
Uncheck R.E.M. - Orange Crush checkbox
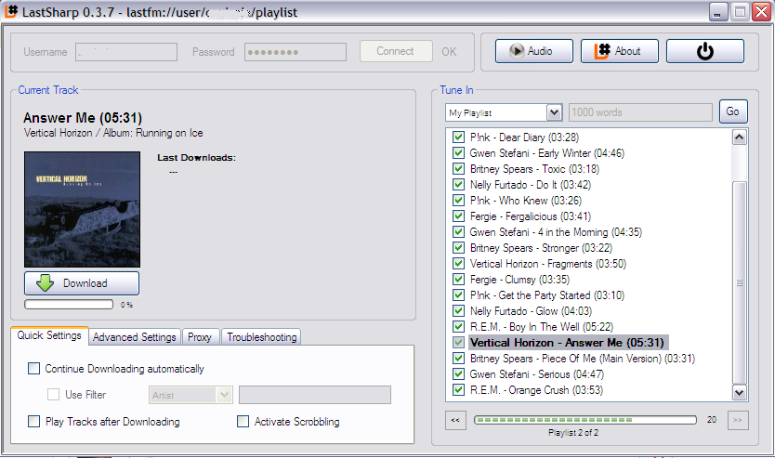tap(459, 390)
